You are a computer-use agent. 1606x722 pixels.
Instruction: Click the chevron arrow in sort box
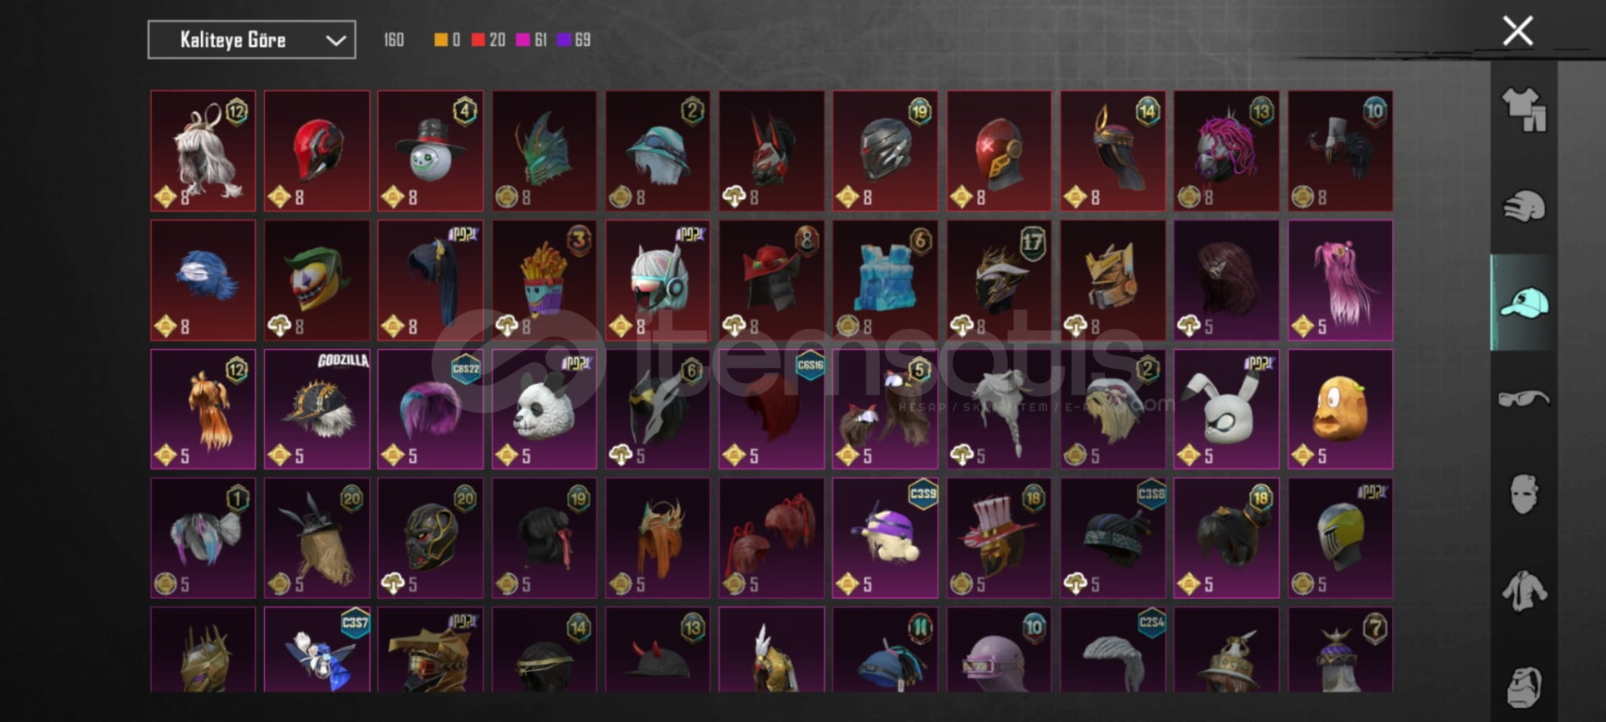coord(335,40)
